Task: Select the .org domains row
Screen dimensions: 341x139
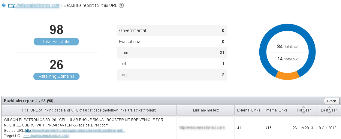Action: coord(172,75)
